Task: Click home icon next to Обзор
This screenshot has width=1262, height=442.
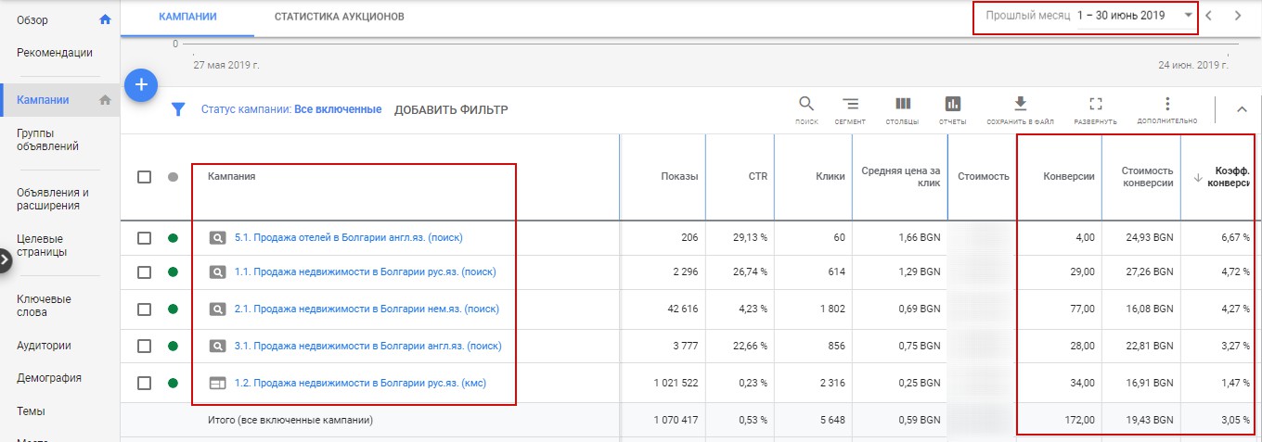Action: (x=105, y=19)
